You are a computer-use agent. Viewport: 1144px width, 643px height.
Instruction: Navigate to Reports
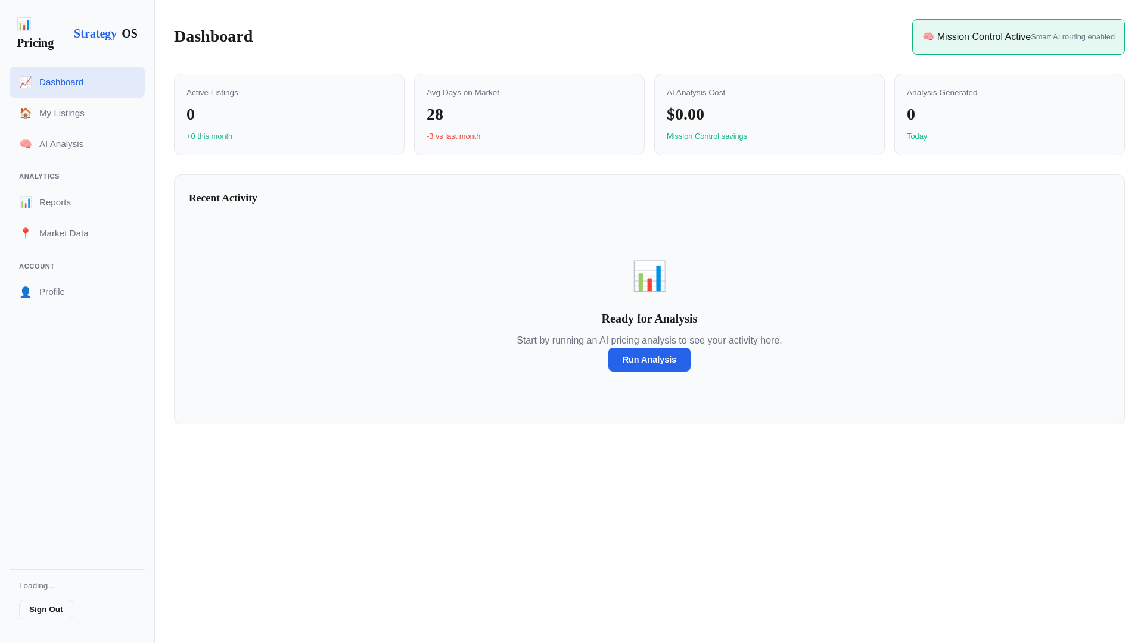77,202
